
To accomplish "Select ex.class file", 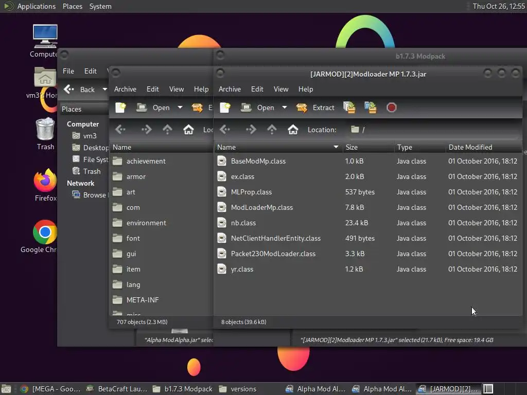I will point(367,177).
